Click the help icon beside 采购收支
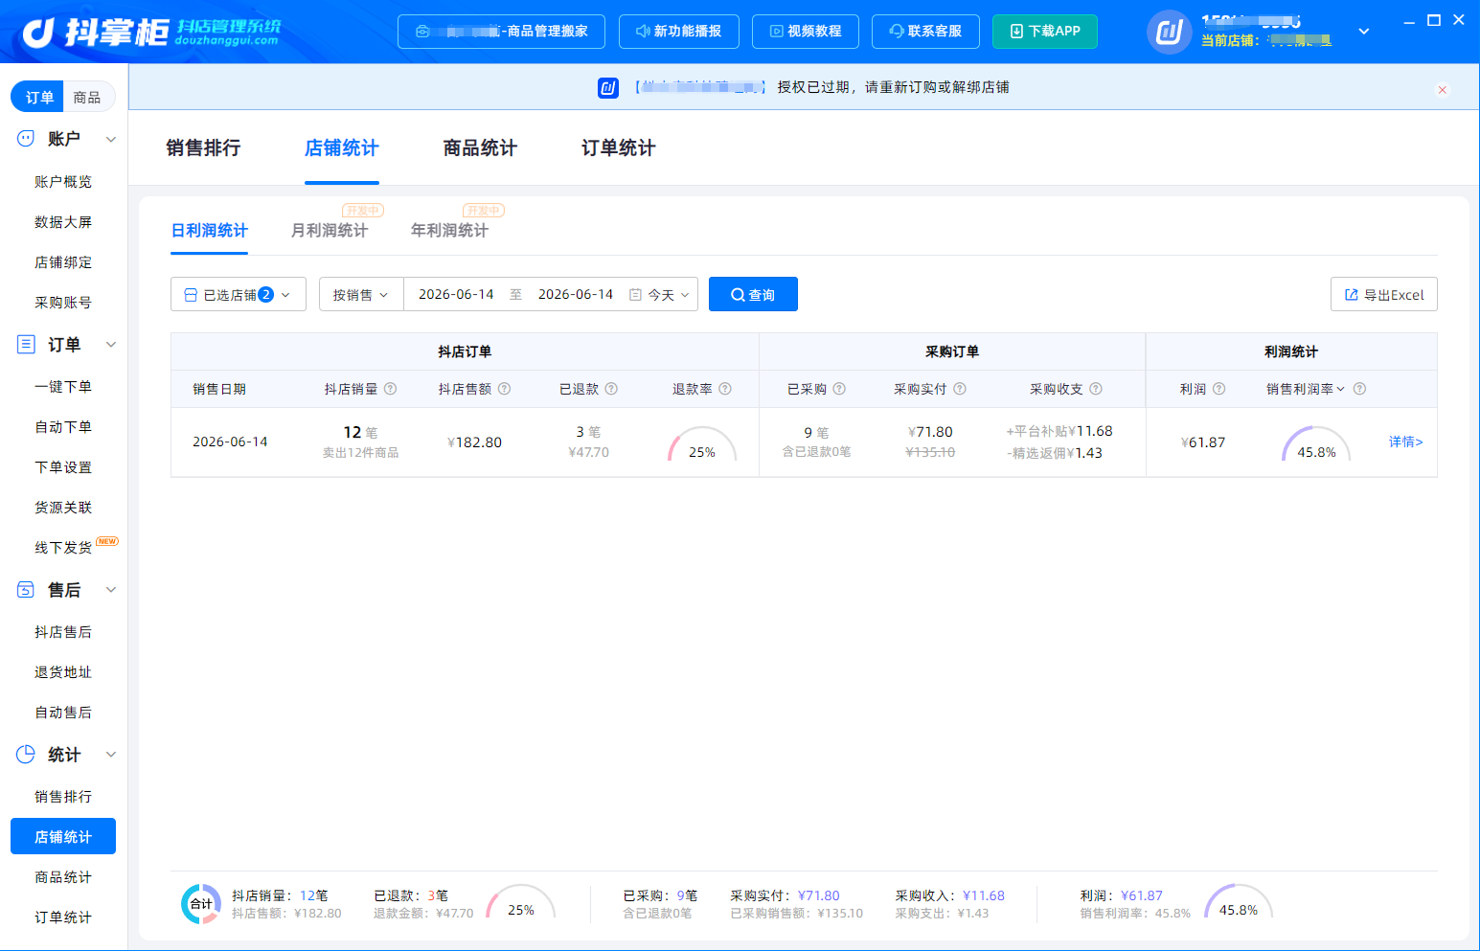 pyautogui.click(x=1096, y=389)
